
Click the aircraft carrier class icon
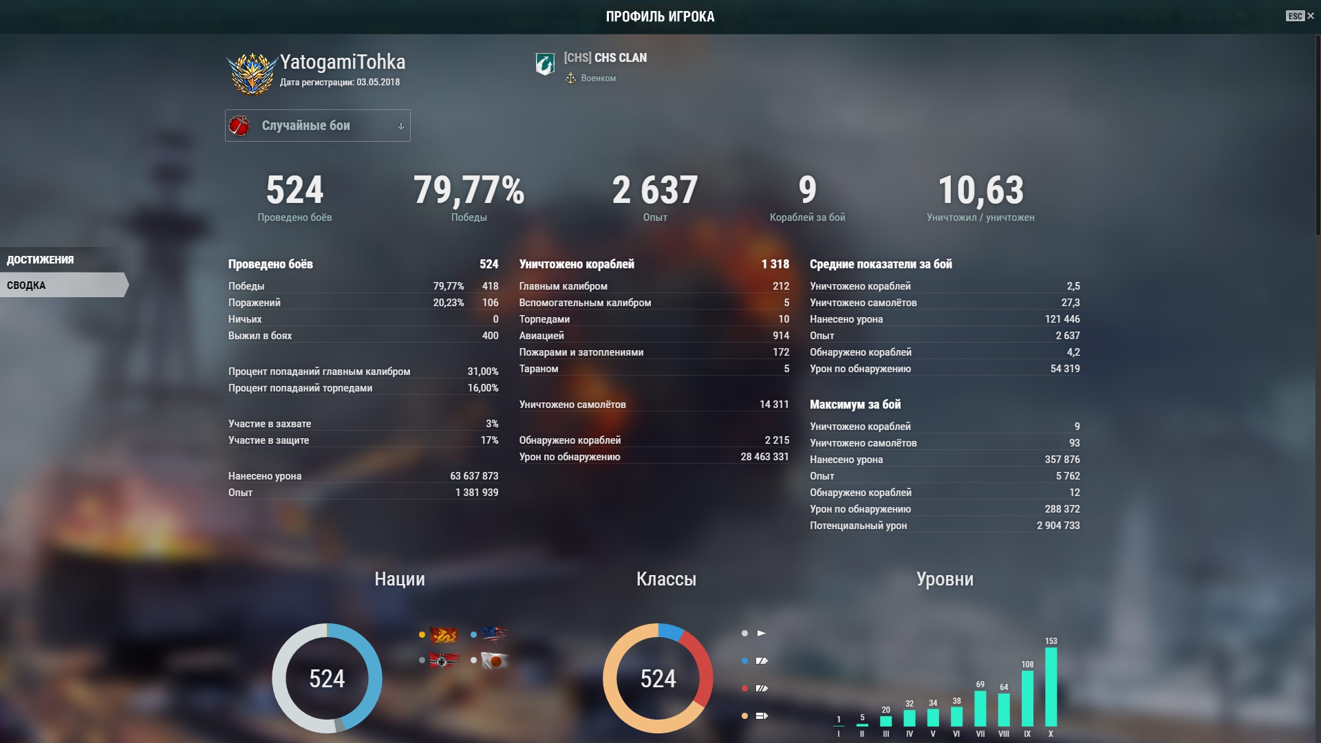coord(762,715)
